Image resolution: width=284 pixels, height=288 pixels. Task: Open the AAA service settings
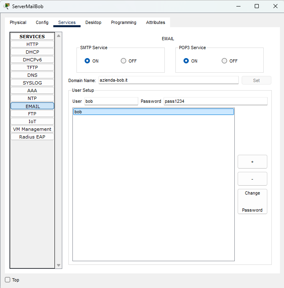(x=33, y=91)
